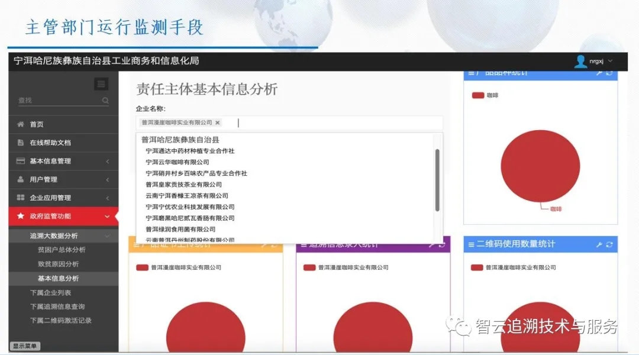This screenshot has height=355, width=639.
Task: Click refresh icon on 二维码使用数量统计 panel
Action: coord(609,244)
